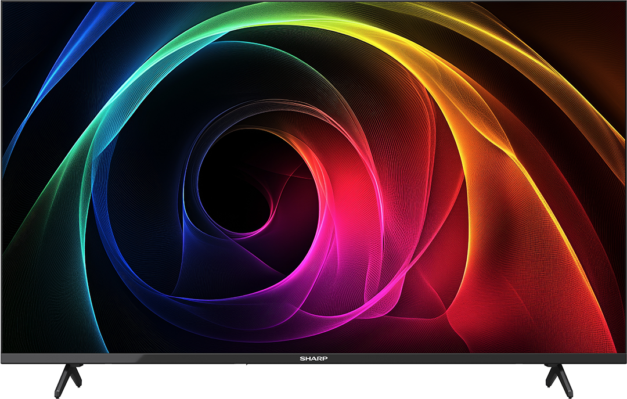Click the bottom bezel right of SHARP logo
The width and height of the screenshot is (627, 399).
pyautogui.click(x=453, y=359)
